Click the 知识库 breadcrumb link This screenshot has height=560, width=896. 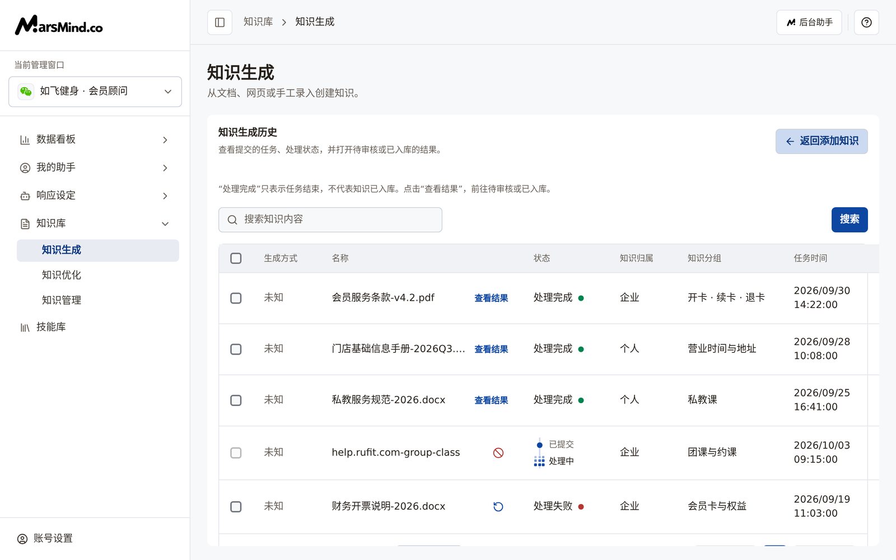[x=258, y=22]
